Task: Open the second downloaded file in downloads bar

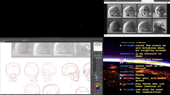Action: 122,36
